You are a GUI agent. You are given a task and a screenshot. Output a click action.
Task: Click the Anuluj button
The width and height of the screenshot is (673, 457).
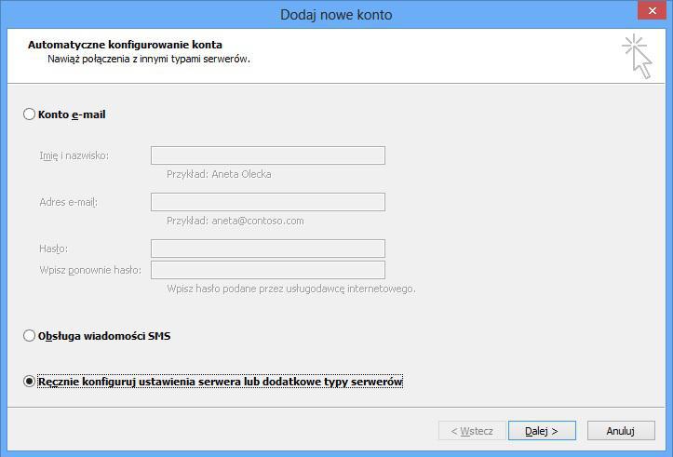click(x=621, y=430)
